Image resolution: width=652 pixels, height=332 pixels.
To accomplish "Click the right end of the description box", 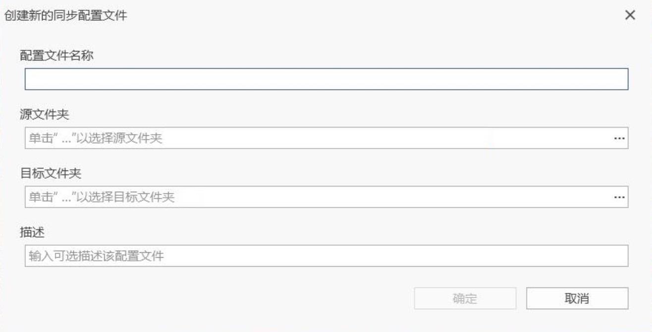I will (614, 256).
